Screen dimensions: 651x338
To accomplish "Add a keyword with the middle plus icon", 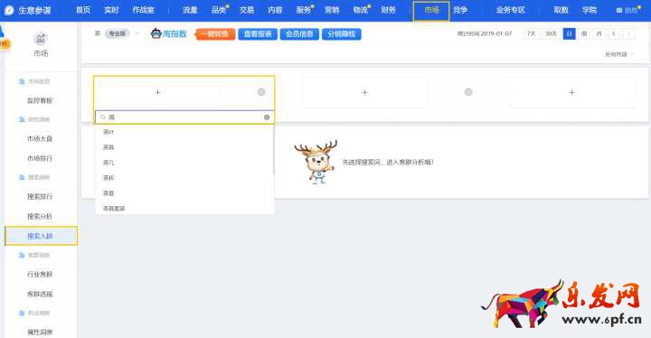I will [x=364, y=92].
